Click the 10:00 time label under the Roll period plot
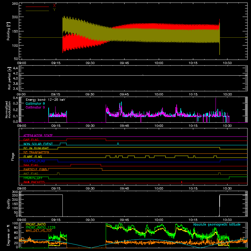The width and height of the screenshot is (251, 251). tap(159, 94)
